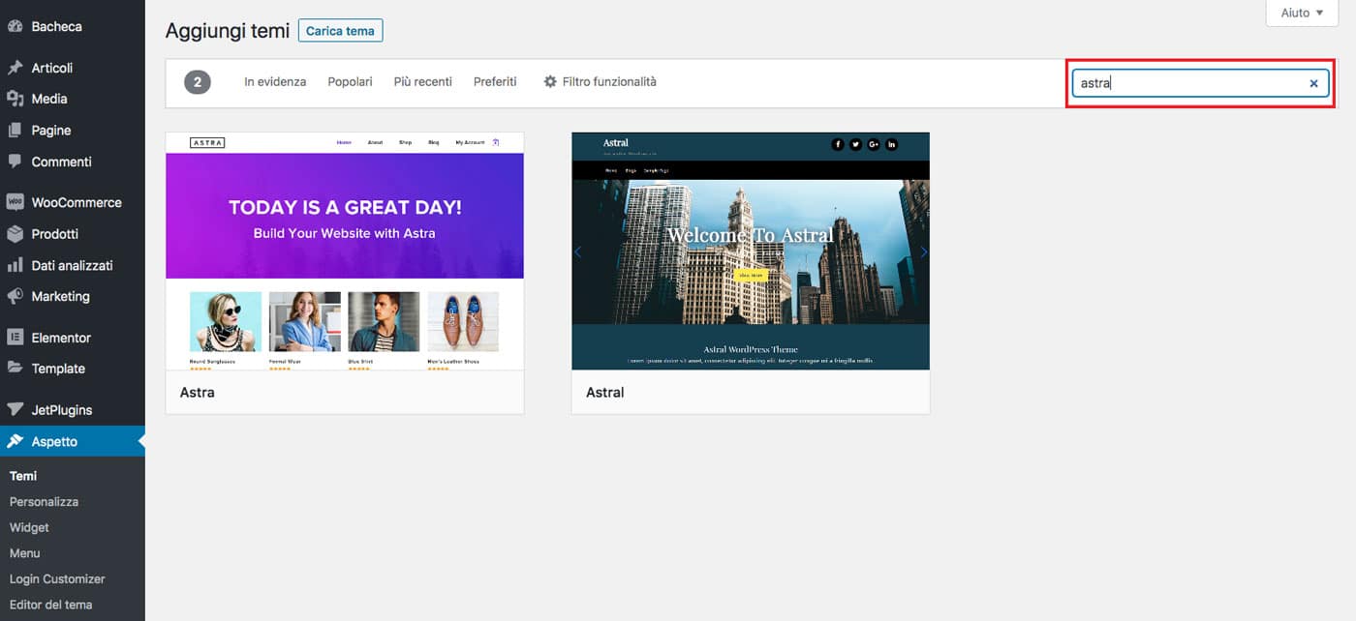Click the Dati analizzati chart icon

tap(15, 265)
